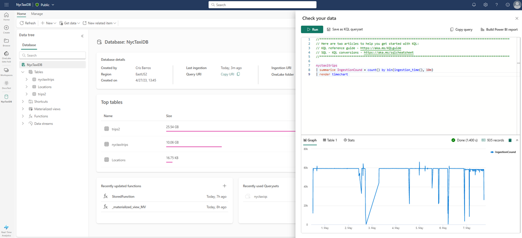Screen dimensions: 522x238
Task: Click the clipboard copy results icon
Action: [x=510, y=140]
